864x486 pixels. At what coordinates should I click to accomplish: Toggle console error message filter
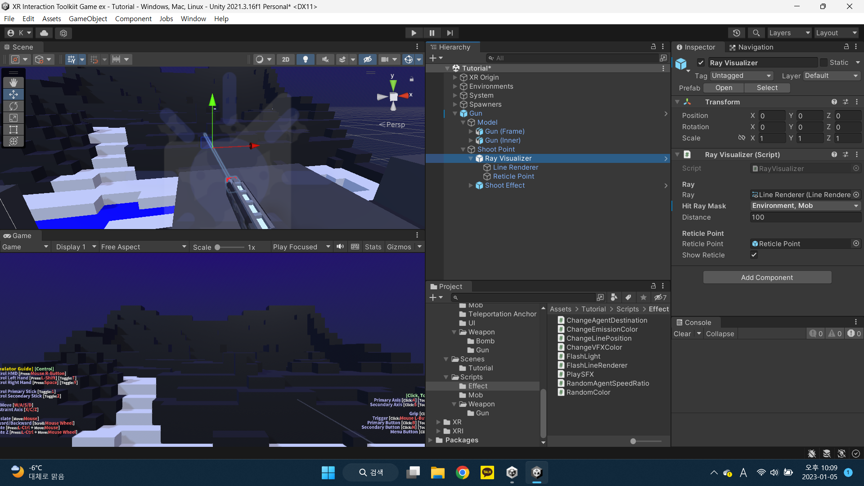click(x=854, y=333)
